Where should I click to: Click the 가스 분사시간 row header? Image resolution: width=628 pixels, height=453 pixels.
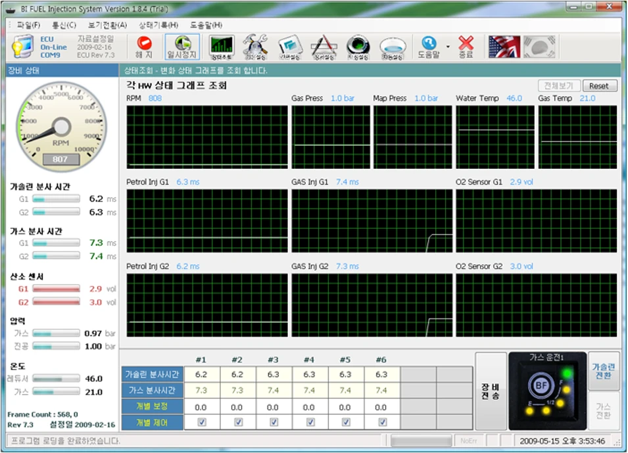152,390
